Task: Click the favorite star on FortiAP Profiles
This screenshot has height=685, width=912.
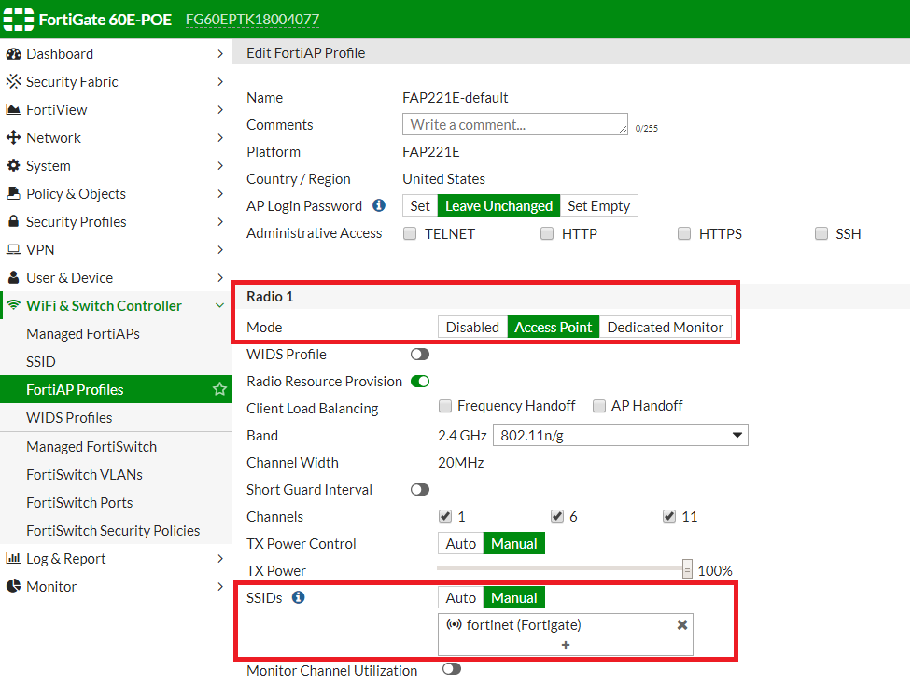Action: pyautogui.click(x=219, y=389)
